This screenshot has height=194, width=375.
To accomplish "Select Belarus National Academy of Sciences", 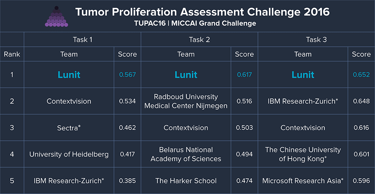I will (x=186, y=154).
